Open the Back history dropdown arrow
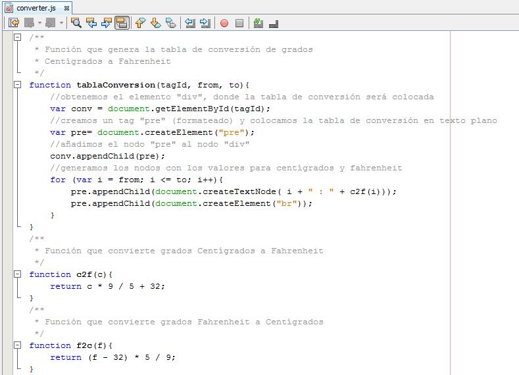This screenshot has height=375, width=519. pos(39,23)
